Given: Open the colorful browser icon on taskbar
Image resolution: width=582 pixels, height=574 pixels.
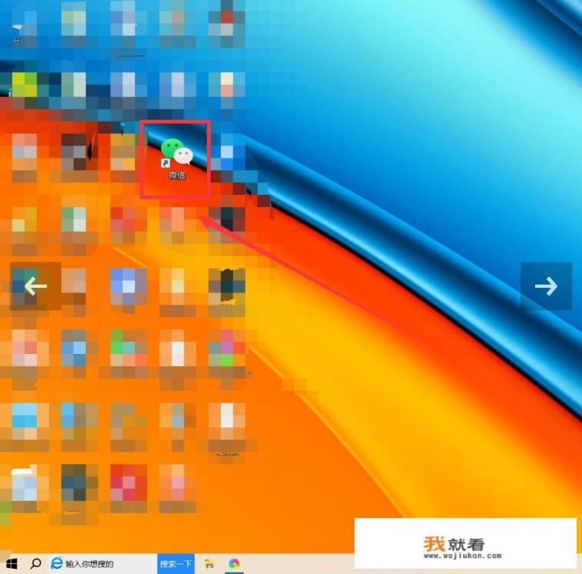Looking at the screenshot, I should (x=234, y=564).
